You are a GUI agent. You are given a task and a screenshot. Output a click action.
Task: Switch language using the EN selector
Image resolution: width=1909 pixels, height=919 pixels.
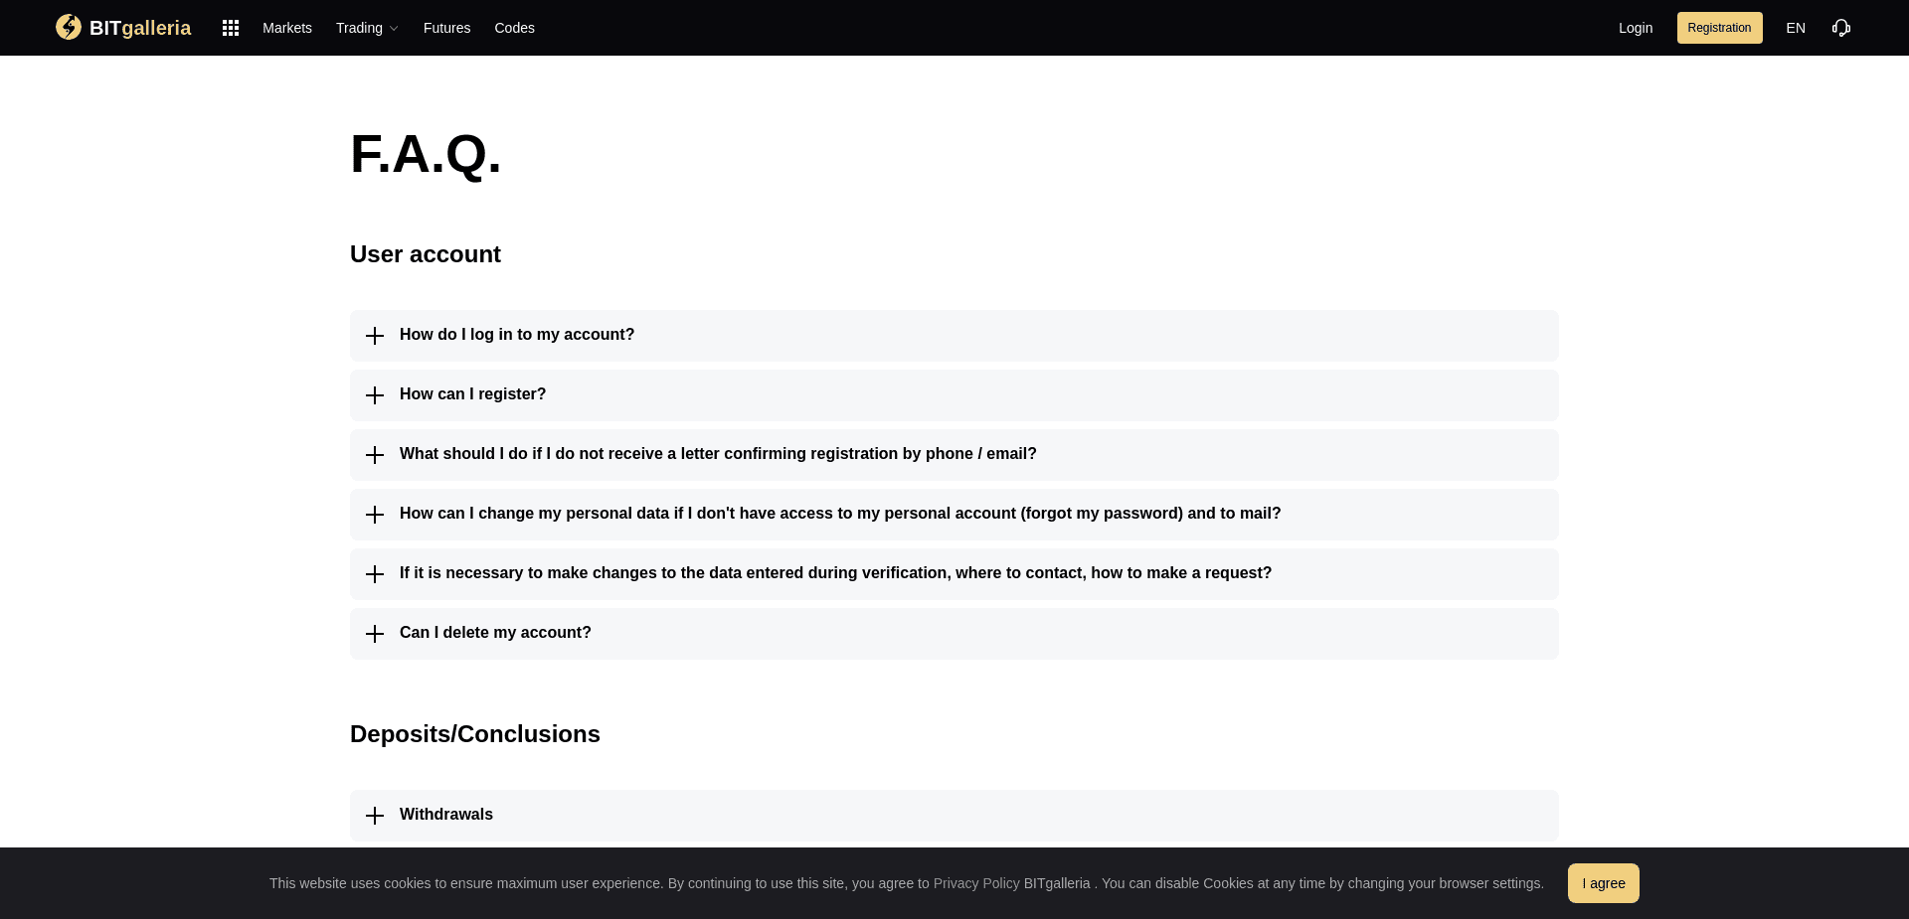(x=1796, y=28)
